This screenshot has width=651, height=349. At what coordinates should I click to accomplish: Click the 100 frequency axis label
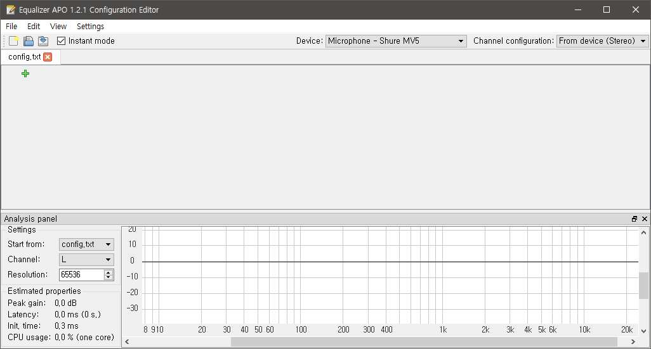[301, 329]
